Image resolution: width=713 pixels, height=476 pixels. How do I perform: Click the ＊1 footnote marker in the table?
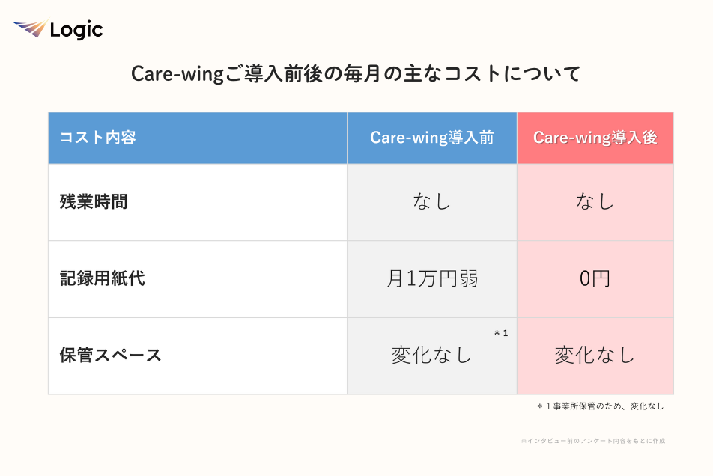pos(500,333)
